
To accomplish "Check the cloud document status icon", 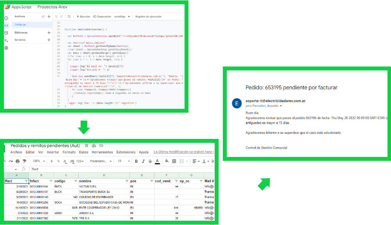I will 101,146.
